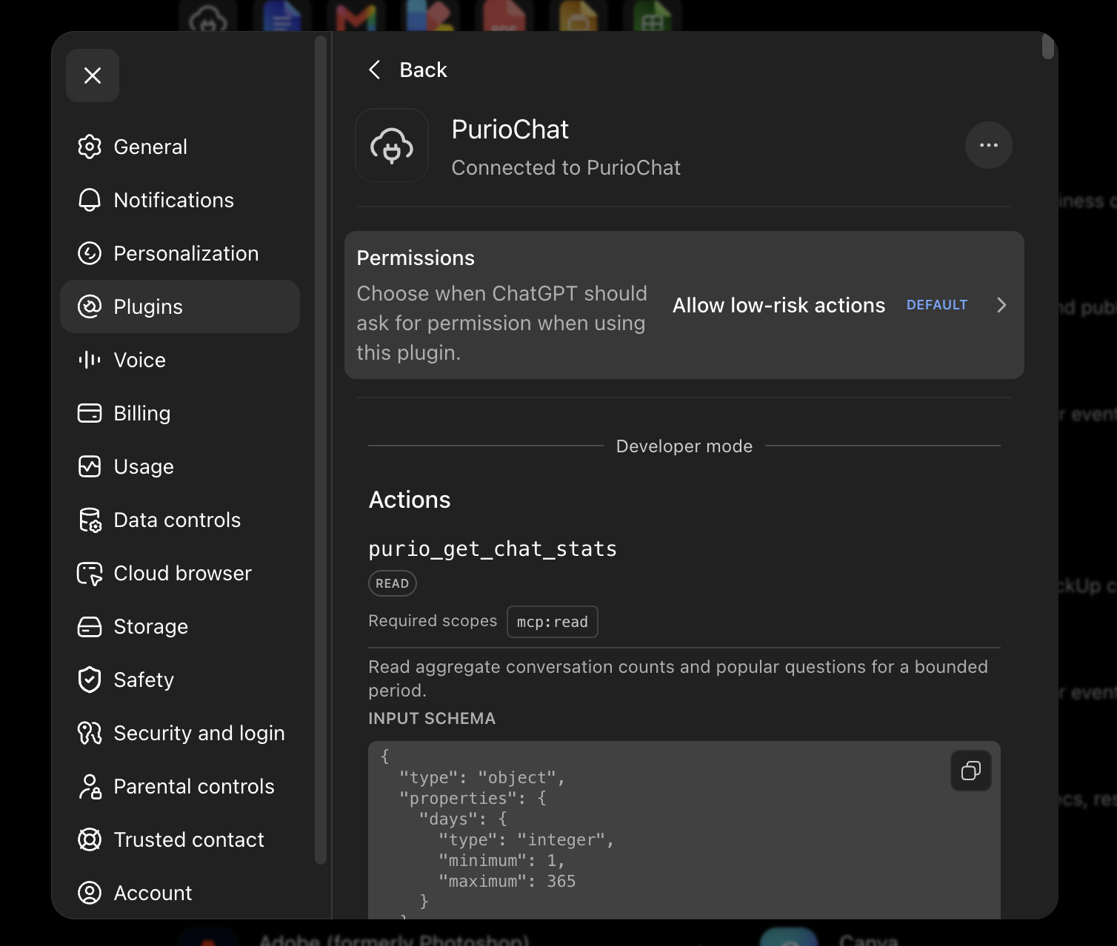Screen dimensions: 1117x946
Task: Click the Usage chart icon
Action: tap(90, 466)
